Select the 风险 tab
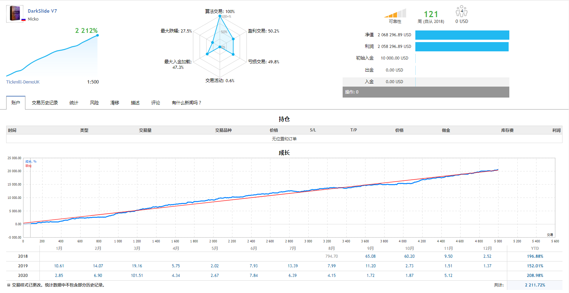The height and width of the screenshot is (293, 569). 94,103
